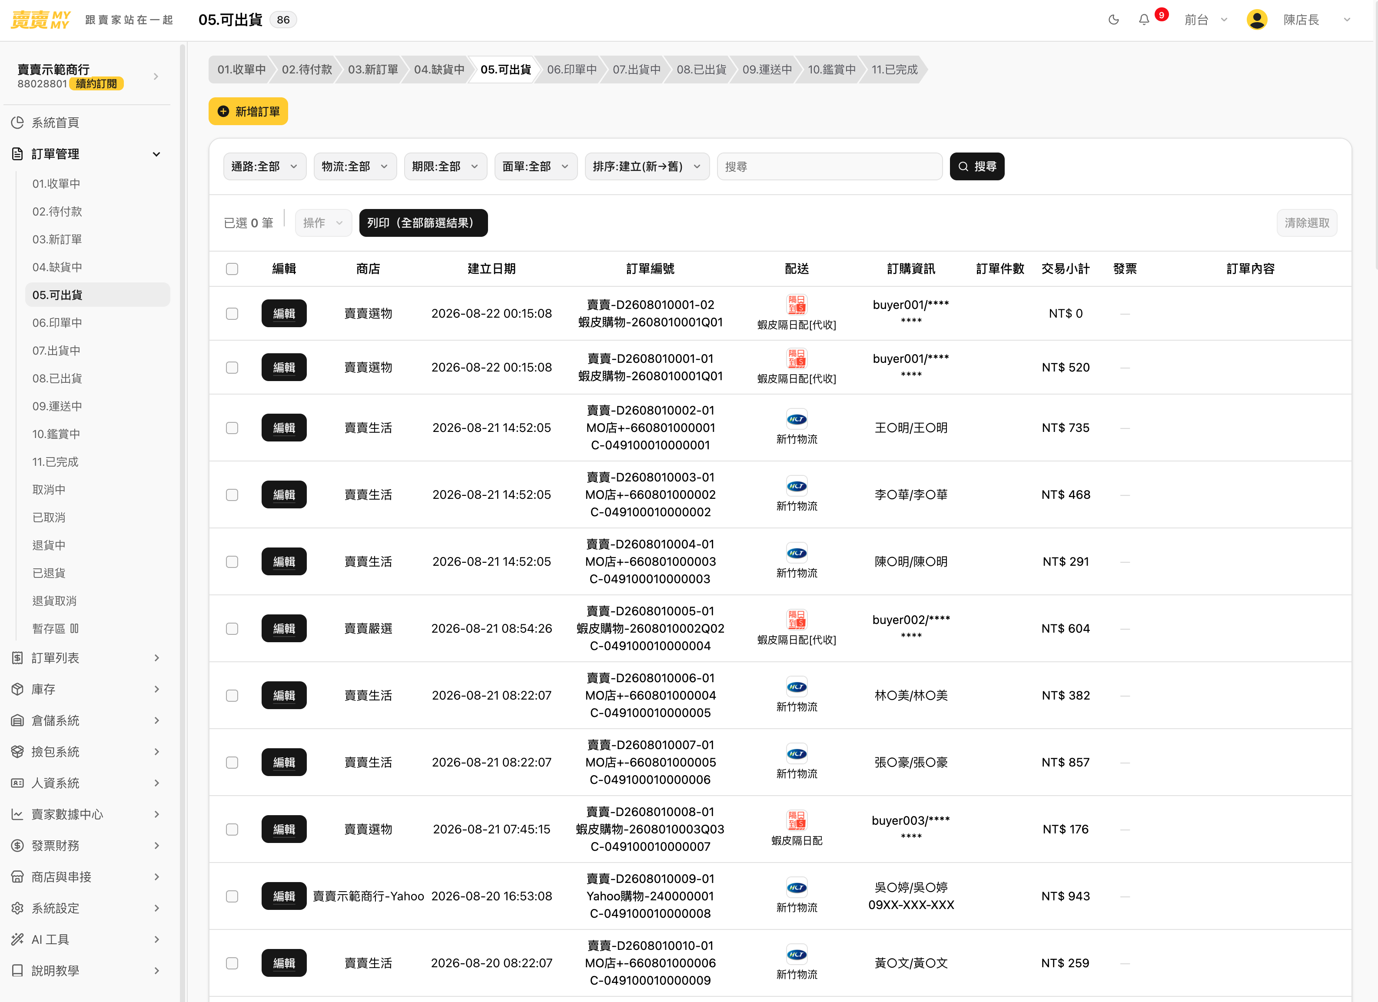
Task: Click the 賣賣示範商行 store selector arrow
Action: [x=156, y=76]
